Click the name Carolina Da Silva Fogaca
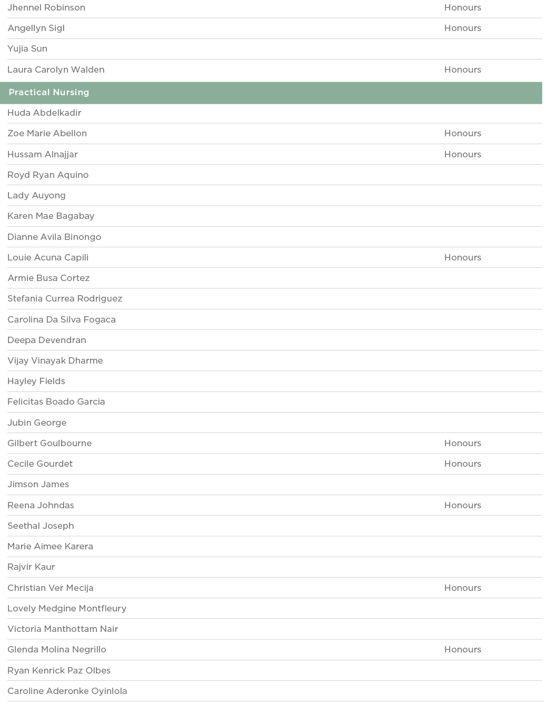546x704 pixels. coord(61,319)
